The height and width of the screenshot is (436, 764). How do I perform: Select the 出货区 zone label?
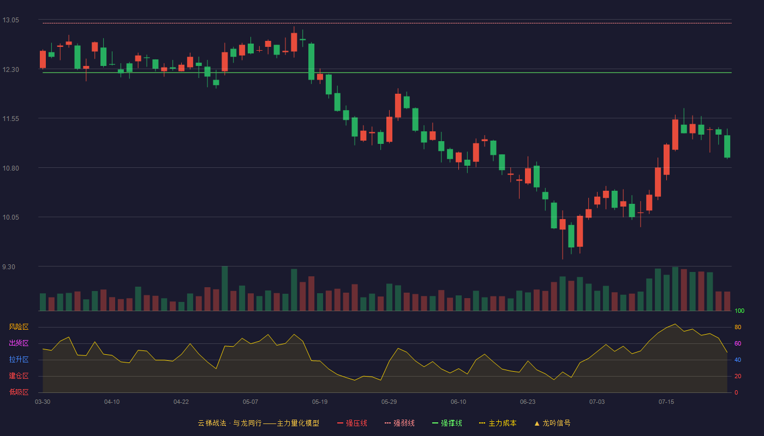click(19, 343)
